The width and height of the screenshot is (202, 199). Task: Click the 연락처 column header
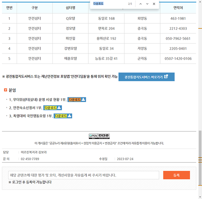pyautogui.click(x=178, y=8)
